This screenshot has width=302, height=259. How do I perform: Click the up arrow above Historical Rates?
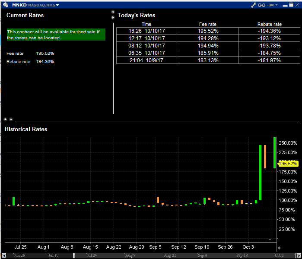pyautogui.click(x=6, y=119)
